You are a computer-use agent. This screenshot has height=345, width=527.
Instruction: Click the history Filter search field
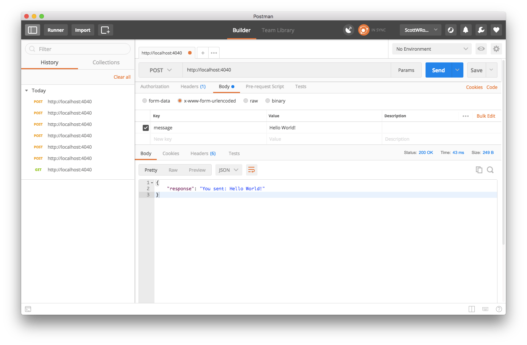tap(77, 49)
